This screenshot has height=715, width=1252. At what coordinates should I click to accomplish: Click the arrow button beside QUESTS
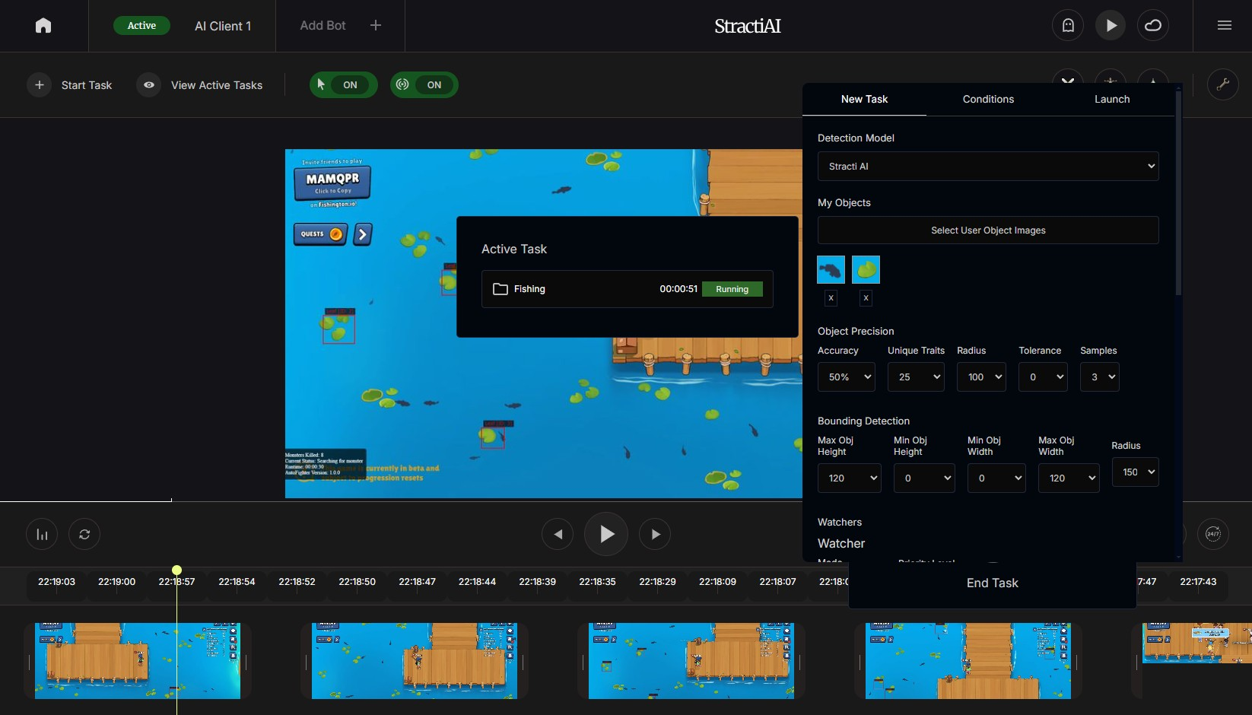pyautogui.click(x=363, y=234)
